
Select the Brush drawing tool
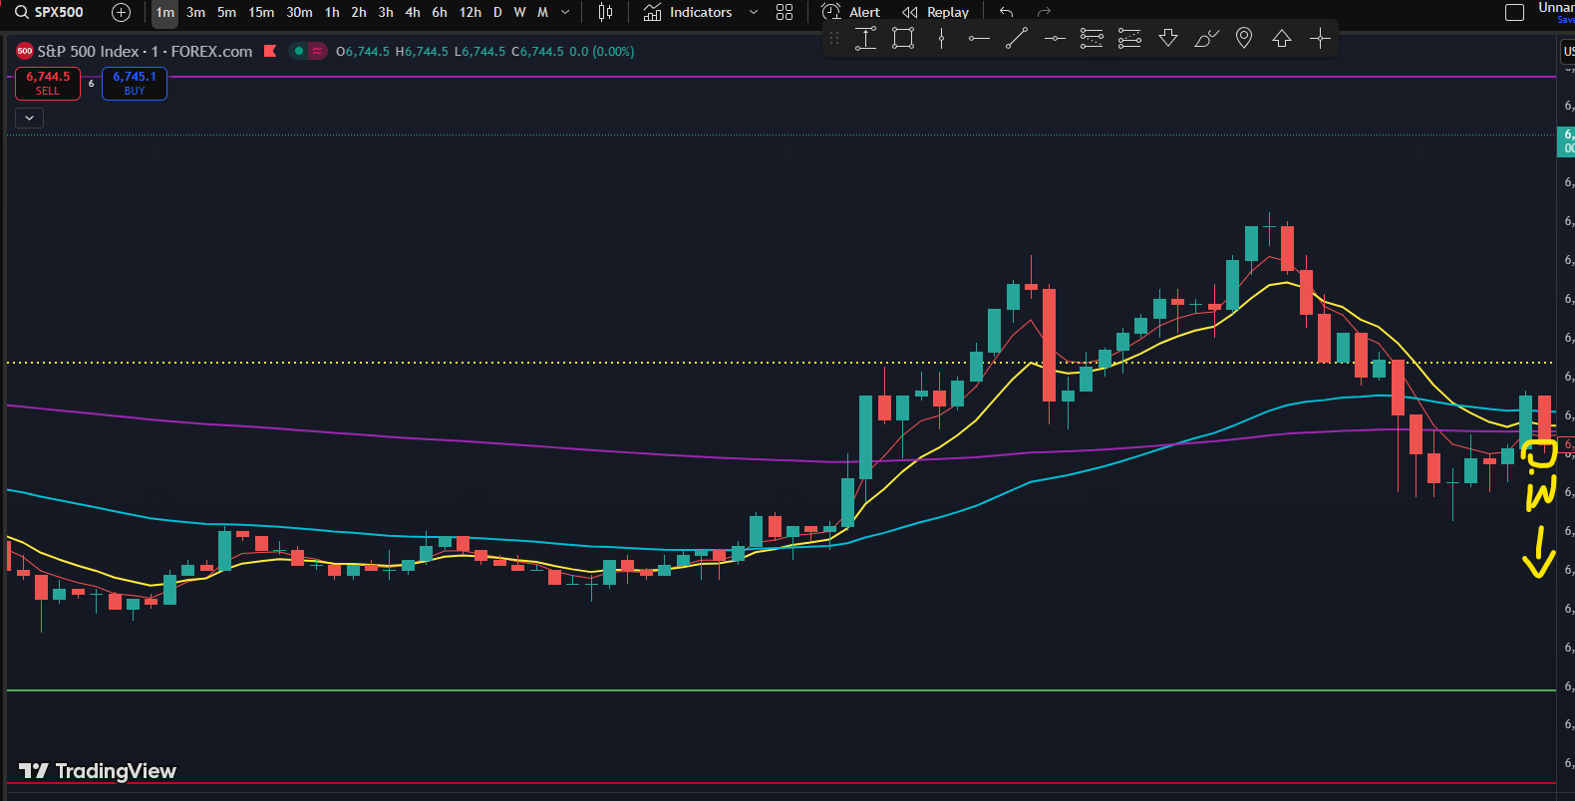coord(1206,39)
